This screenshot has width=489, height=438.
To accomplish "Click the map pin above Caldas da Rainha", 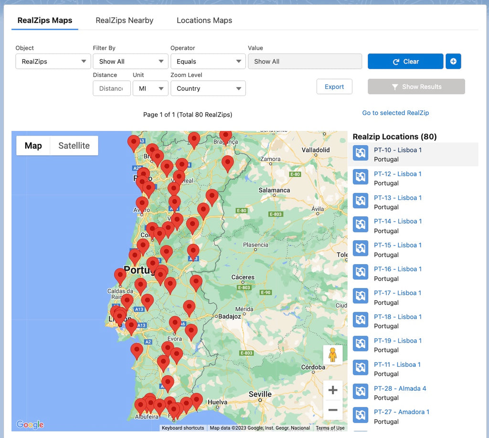I will (120, 276).
